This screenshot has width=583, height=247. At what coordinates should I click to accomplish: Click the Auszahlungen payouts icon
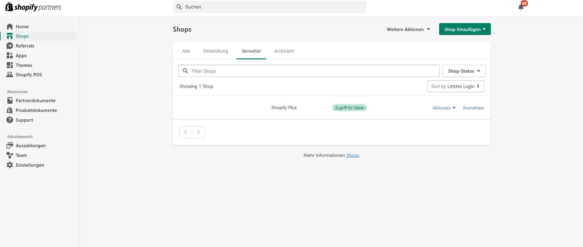pos(10,145)
